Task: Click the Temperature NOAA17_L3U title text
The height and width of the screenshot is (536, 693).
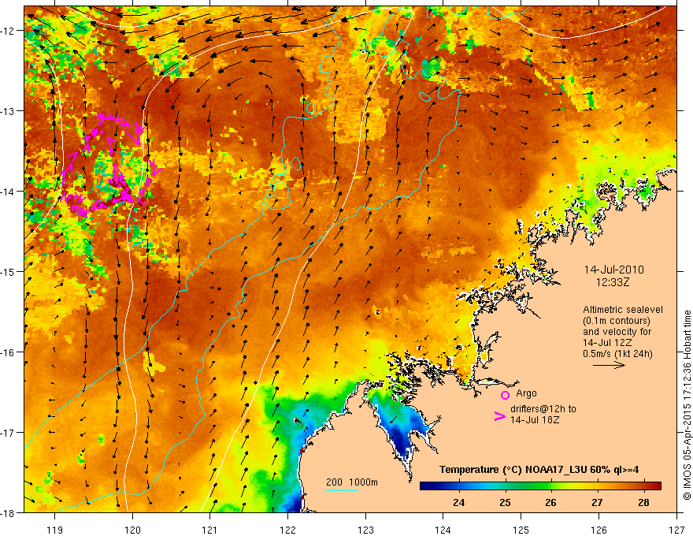Action: (539, 470)
